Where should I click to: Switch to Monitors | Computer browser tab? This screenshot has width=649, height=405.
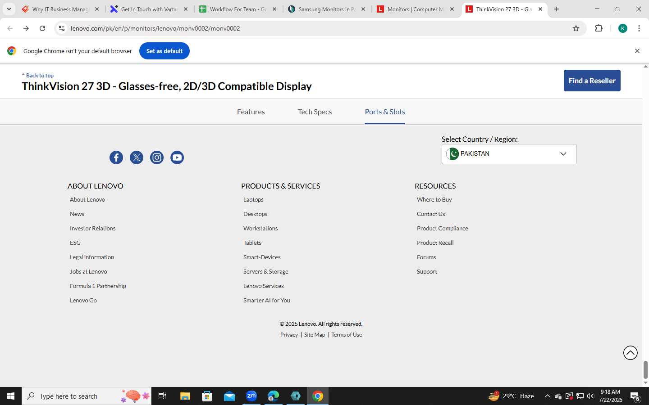[415, 9]
